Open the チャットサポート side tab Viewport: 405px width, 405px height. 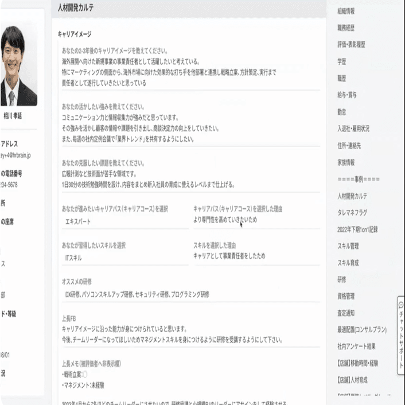click(x=401, y=335)
